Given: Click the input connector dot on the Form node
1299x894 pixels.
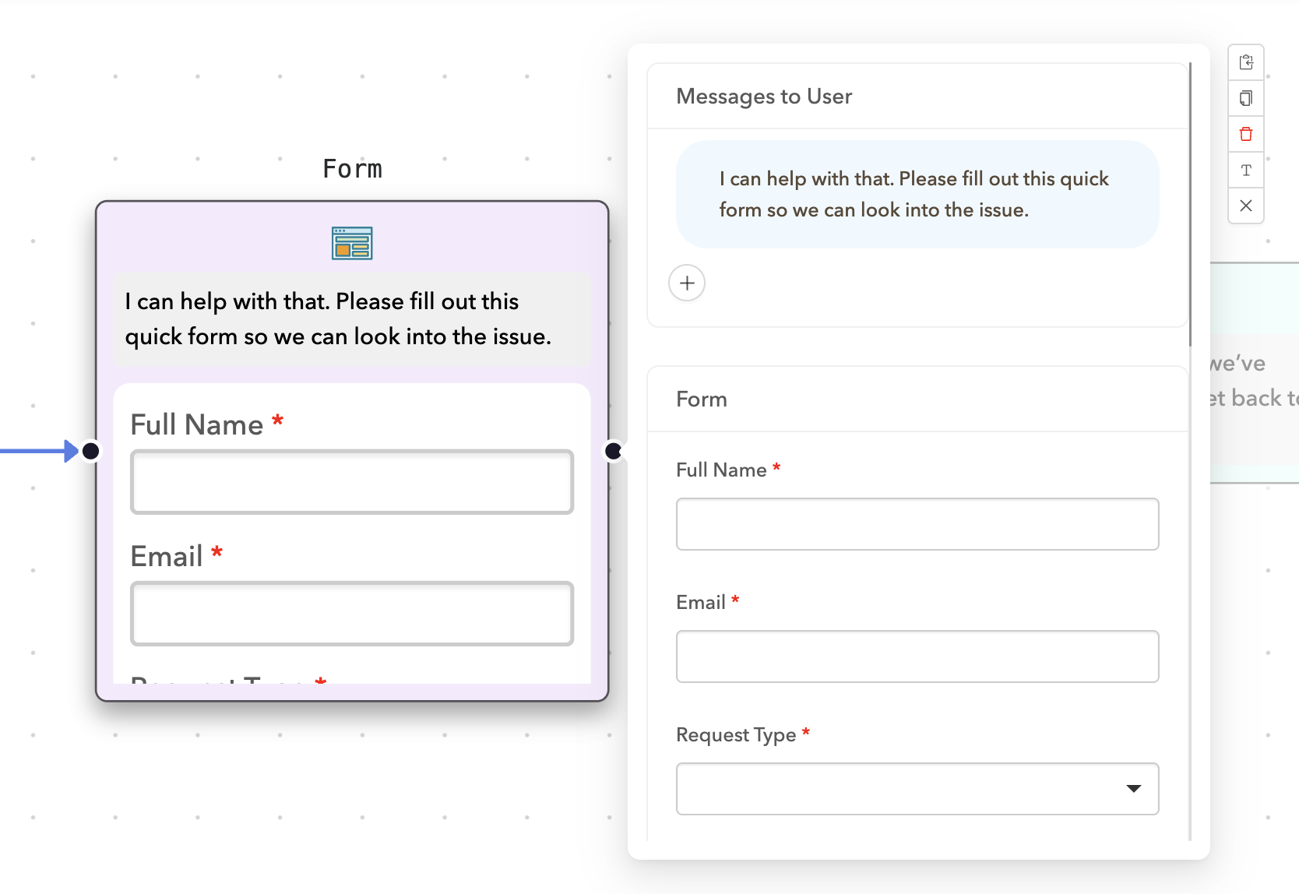Looking at the screenshot, I should pos(90,450).
